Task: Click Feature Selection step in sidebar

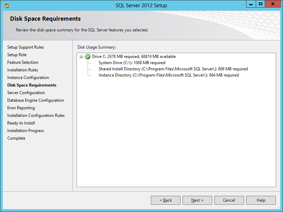Action: 23,62
